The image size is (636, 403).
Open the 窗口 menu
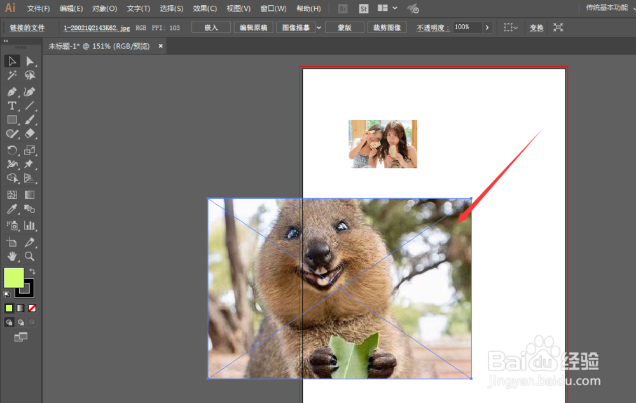click(x=272, y=8)
